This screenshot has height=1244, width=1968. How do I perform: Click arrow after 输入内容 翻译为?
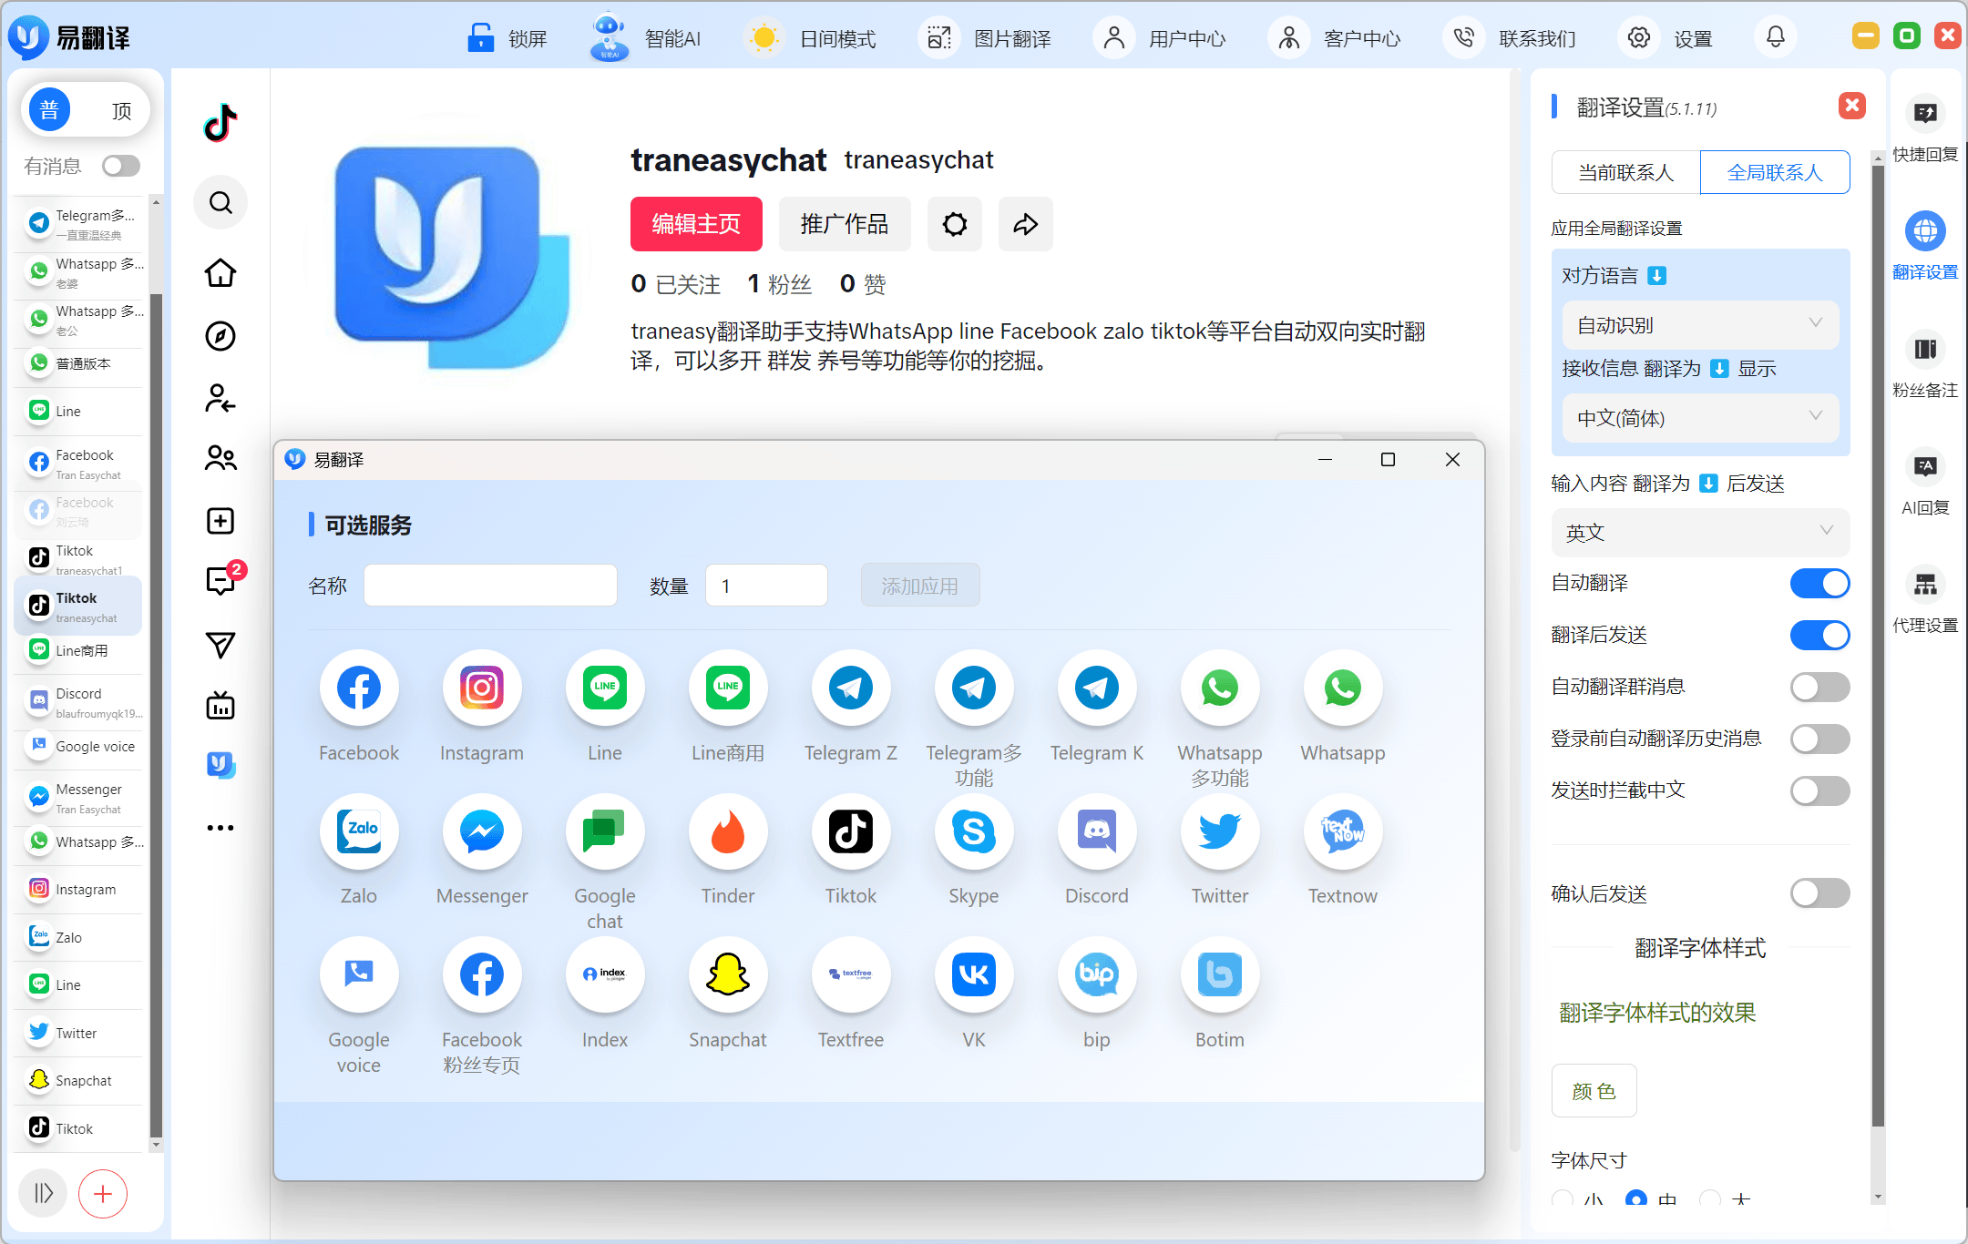pyautogui.click(x=1709, y=484)
